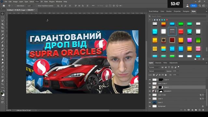The width and height of the screenshot is (208, 117).
Task: Expand effects arrow on Layer 3 copy
Action: point(205,95)
